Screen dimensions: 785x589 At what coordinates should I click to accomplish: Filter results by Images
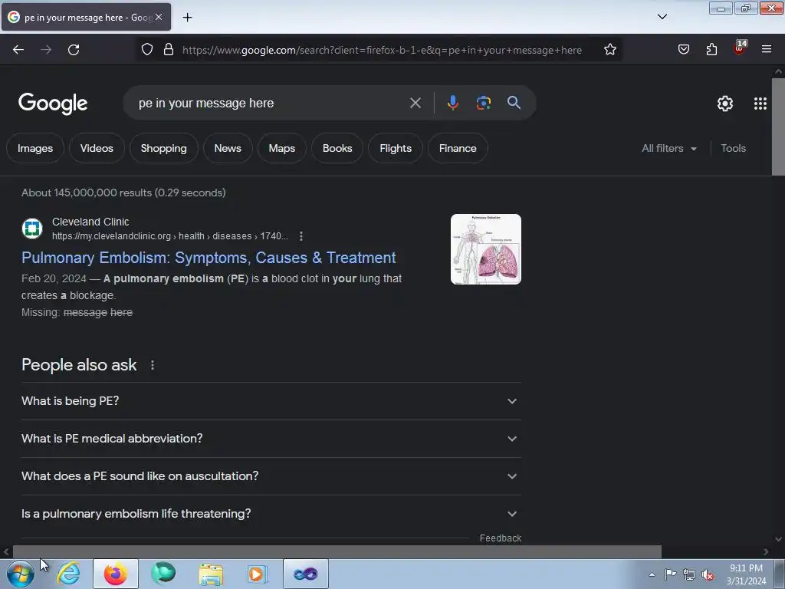pos(35,148)
